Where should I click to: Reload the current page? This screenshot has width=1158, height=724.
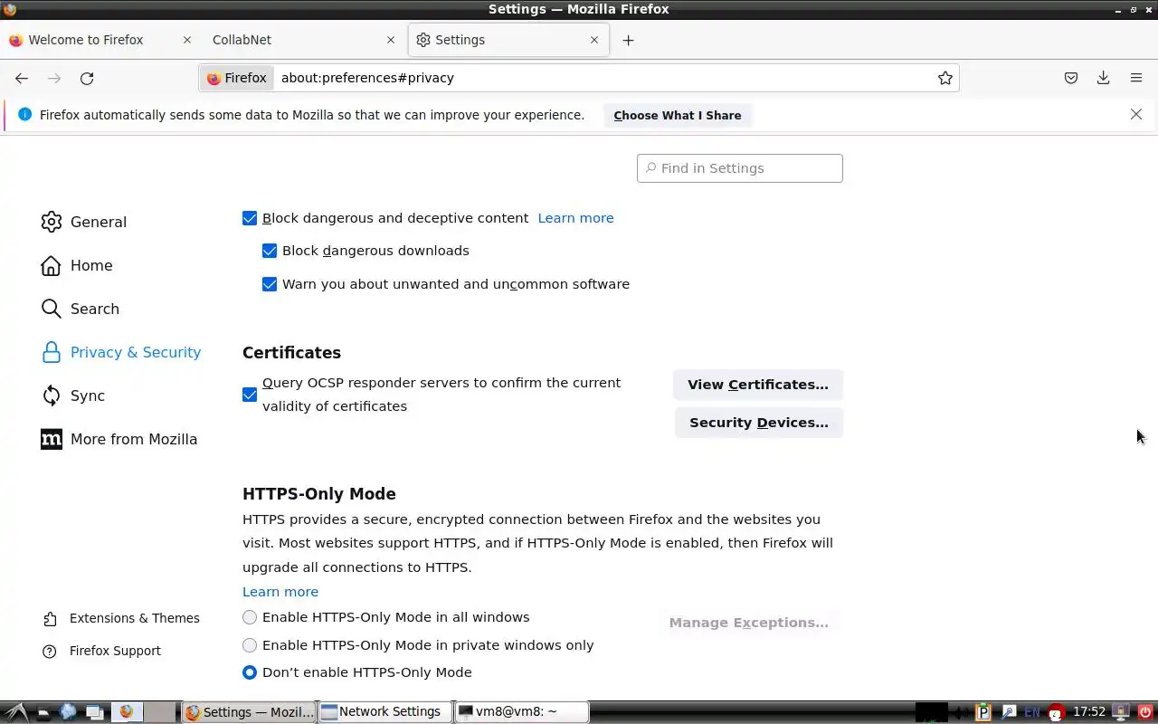point(87,78)
